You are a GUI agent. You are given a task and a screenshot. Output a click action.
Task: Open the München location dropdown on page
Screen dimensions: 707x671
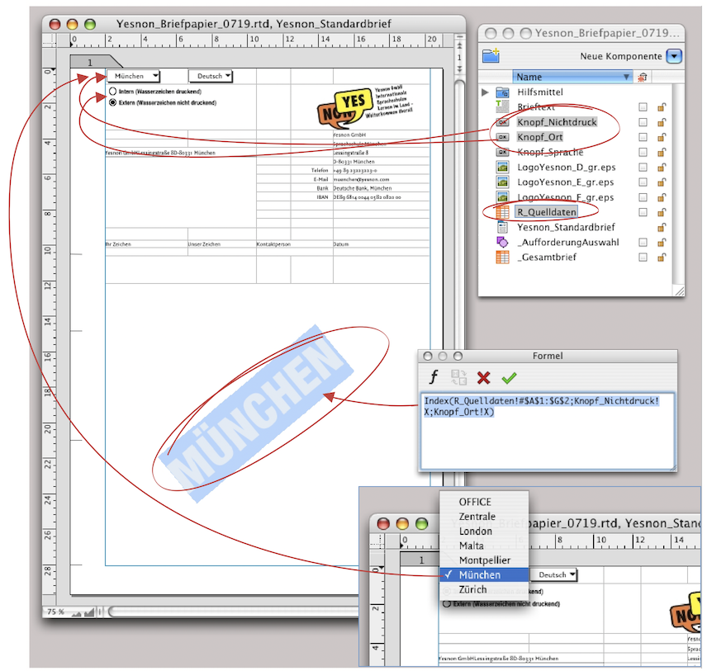pyautogui.click(x=132, y=76)
